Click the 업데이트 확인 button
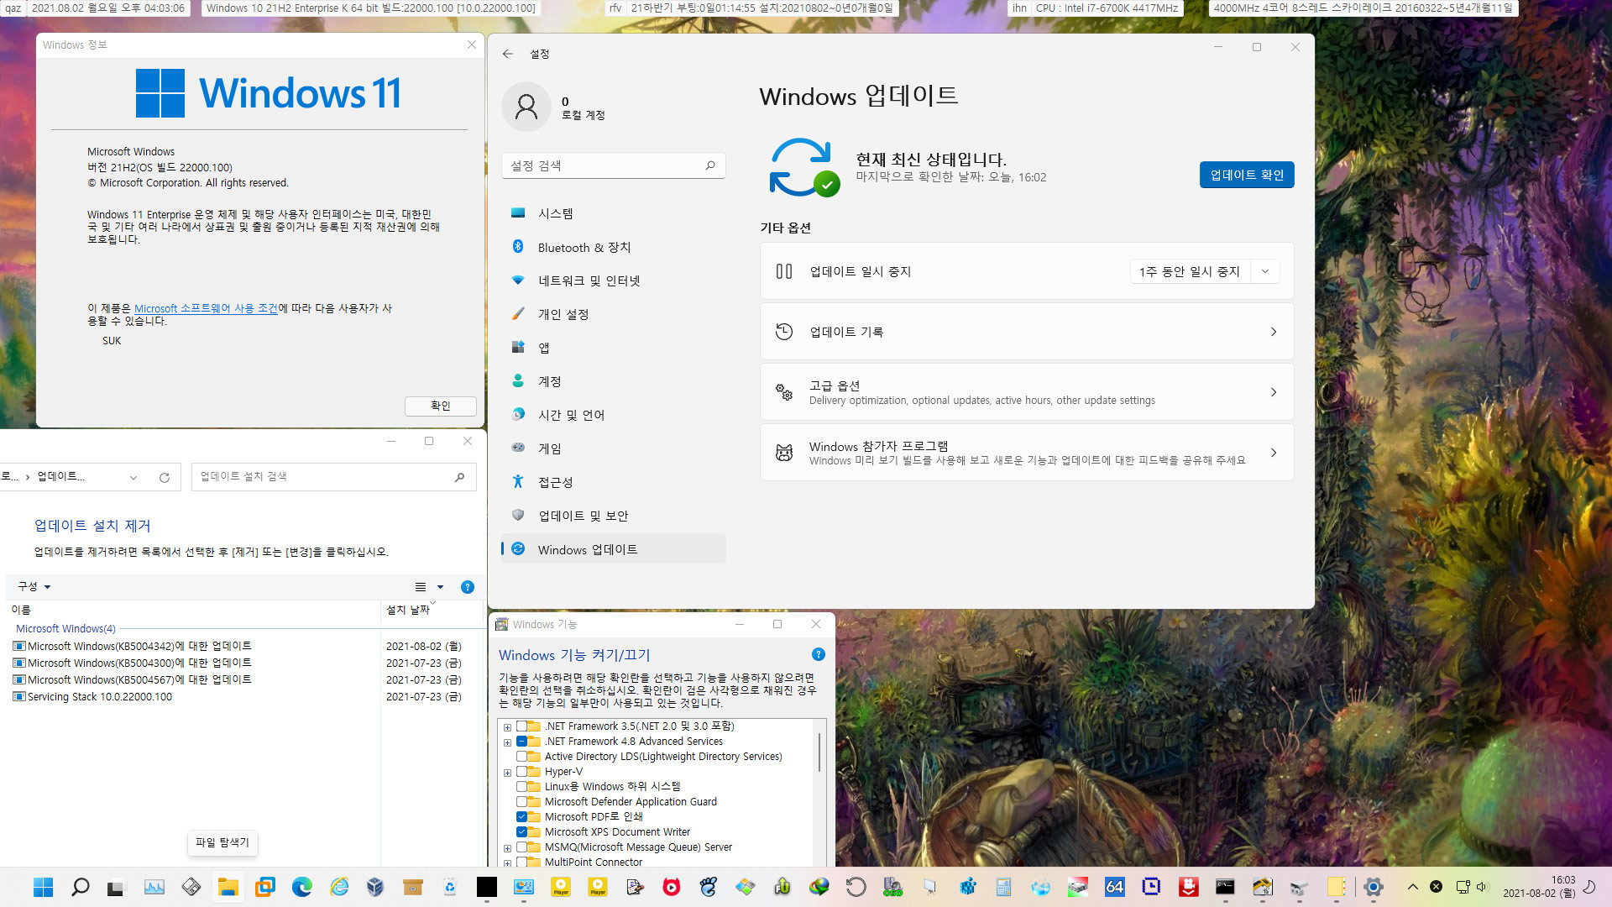Screen dimensions: 1612x907 1246,175
